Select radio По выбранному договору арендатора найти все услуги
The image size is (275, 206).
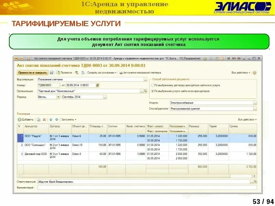(152, 85)
